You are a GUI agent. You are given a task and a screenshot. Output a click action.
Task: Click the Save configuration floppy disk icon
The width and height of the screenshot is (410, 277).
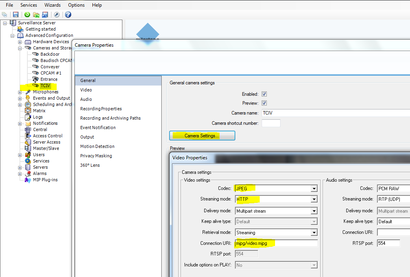point(16,15)
